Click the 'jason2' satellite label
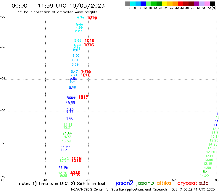This screenshot has width=219, height=192. 124,183
